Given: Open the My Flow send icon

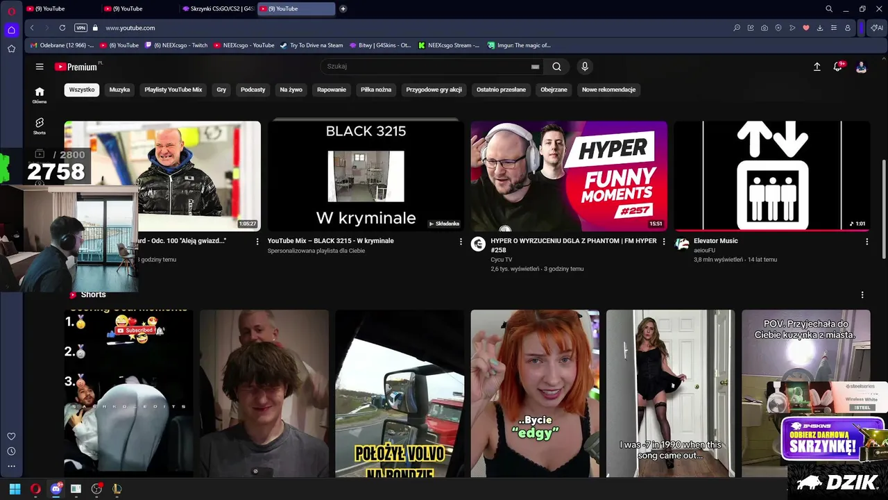Looking at the screenshot, I should point(792,28).
